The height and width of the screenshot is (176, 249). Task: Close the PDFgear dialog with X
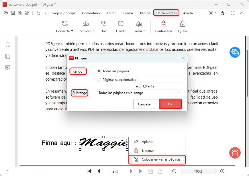point(183,58)
